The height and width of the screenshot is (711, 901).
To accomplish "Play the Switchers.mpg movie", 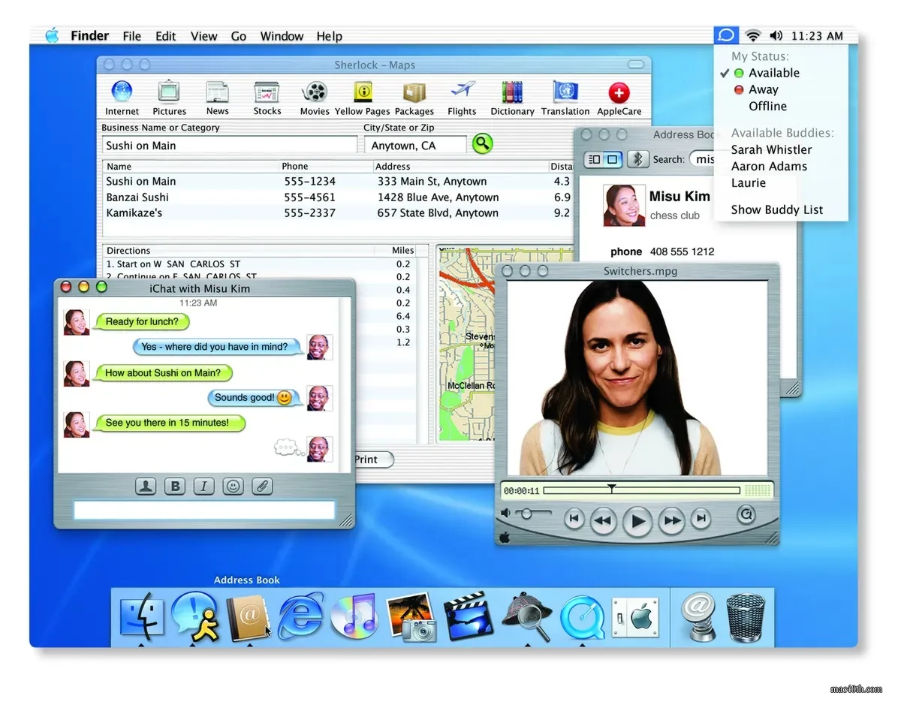I will [637, 520].
